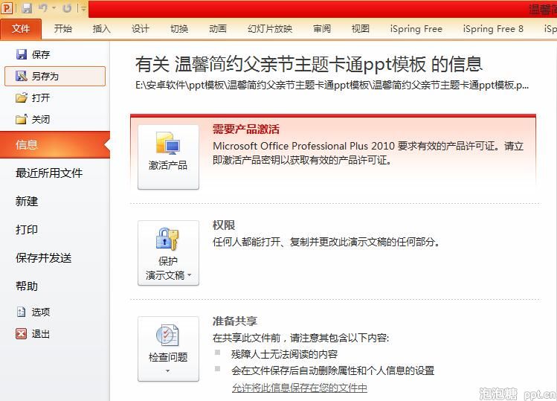Image resolution: width=557 pixels, height=401 pixels.
Task: Click text 任何人都能打开、复制并更改此演示文稿的任何部分
Action: pos(326,242)
